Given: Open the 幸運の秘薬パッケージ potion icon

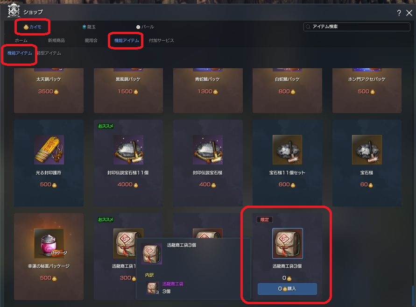Looking at the screenshot, I should click(49, 243).
